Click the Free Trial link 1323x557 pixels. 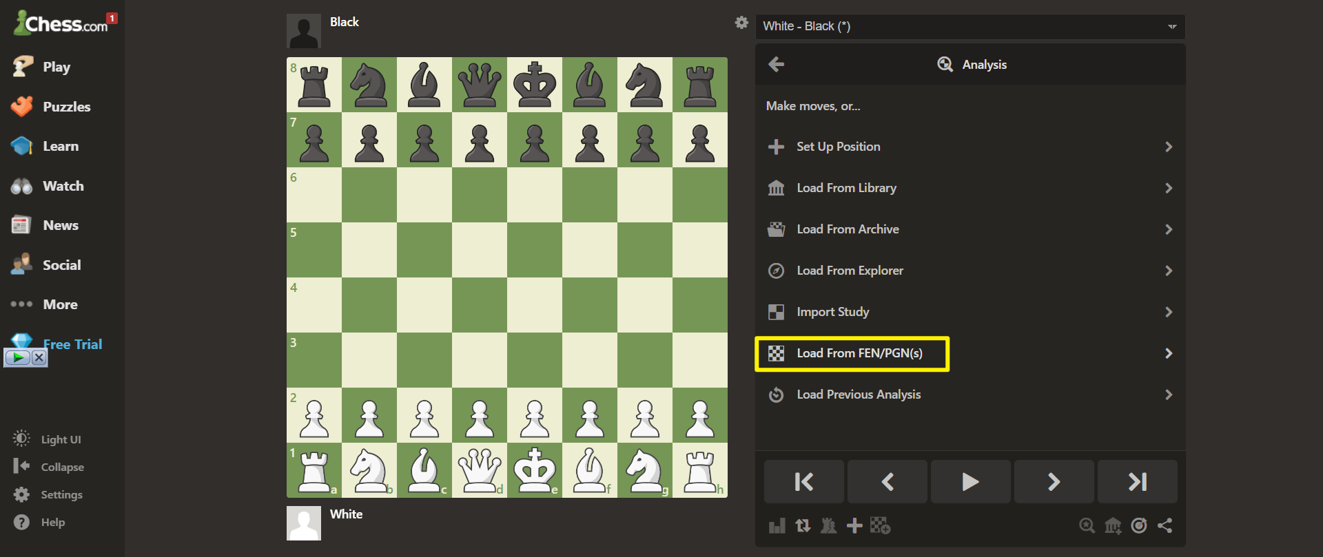coord(72,344)
